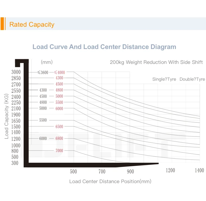206x201 pixels.
Task: Select the red 6500 height value
Action: click(x=59, y=127)
